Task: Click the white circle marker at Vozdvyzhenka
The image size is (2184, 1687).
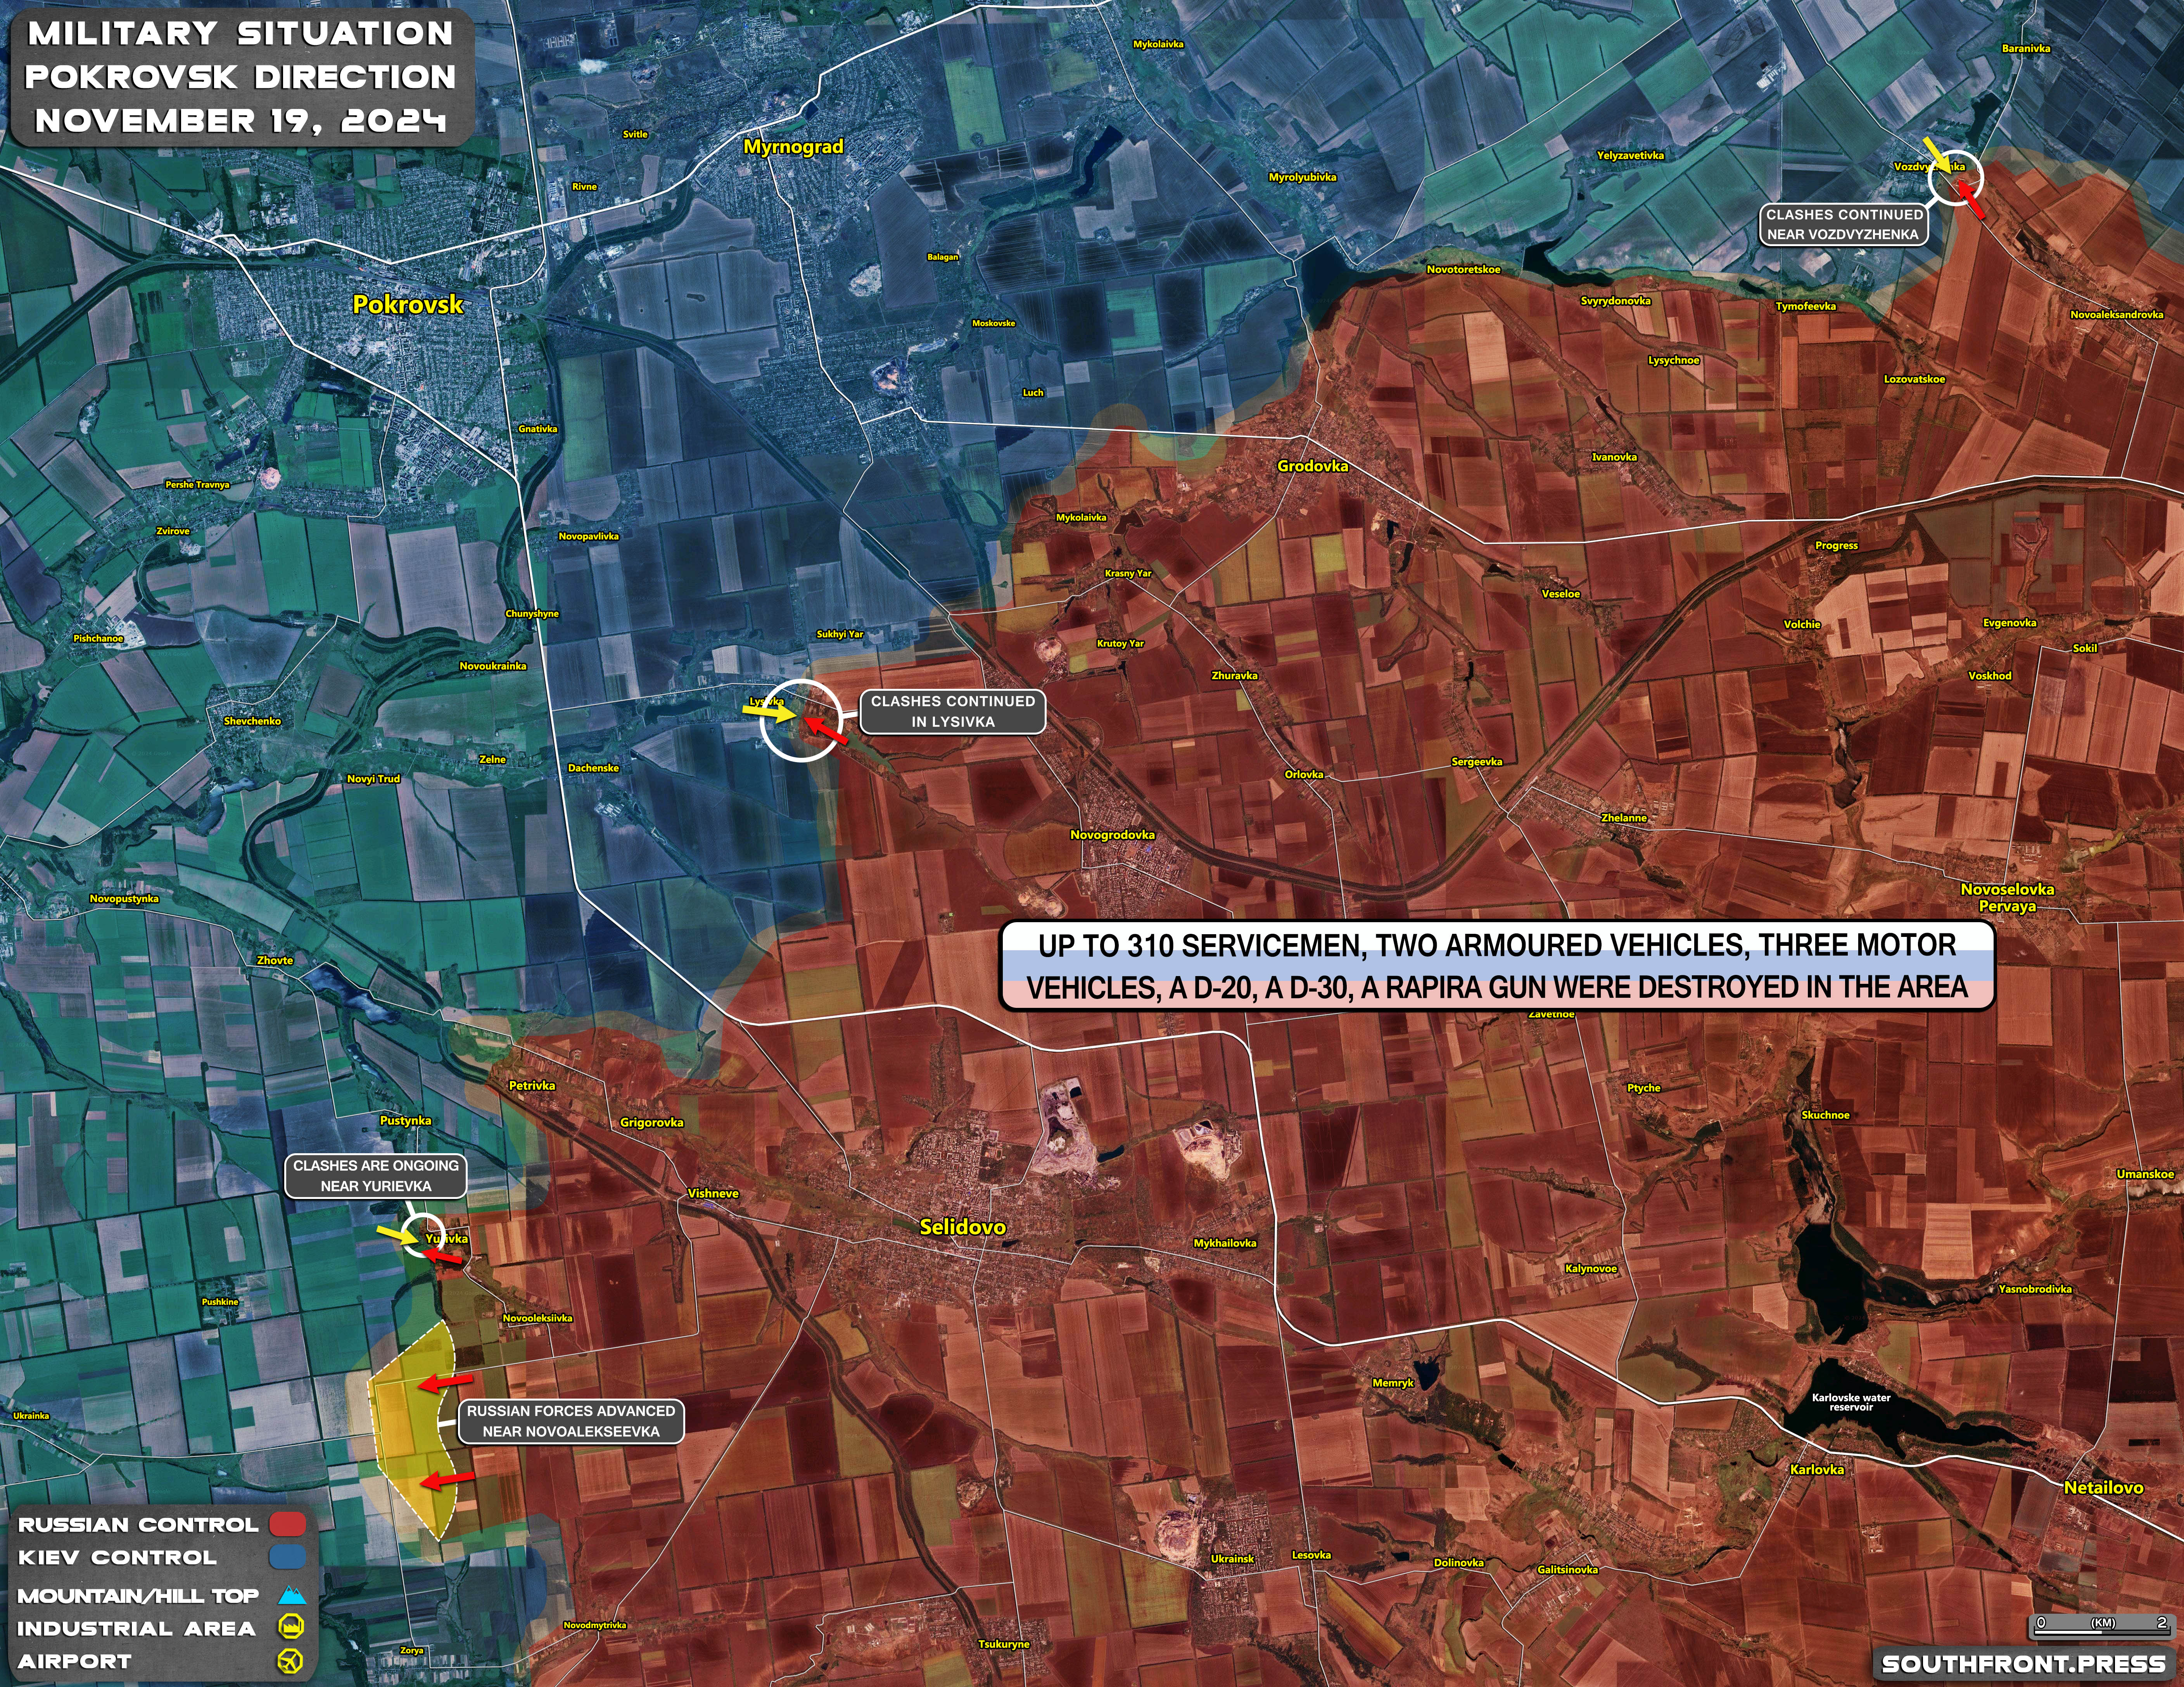Action: (1954, 179)
